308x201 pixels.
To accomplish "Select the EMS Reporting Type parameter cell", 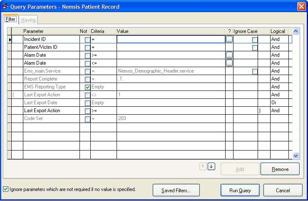I will coord(51,87).
